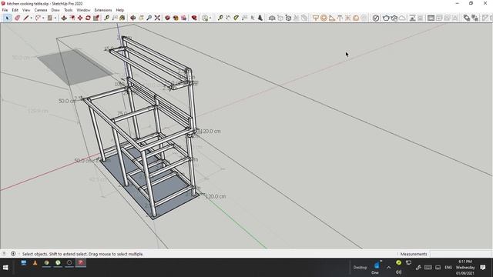Open the Windows notification center icon
Viewport: 493px width, 277px height.
point(483,268)
